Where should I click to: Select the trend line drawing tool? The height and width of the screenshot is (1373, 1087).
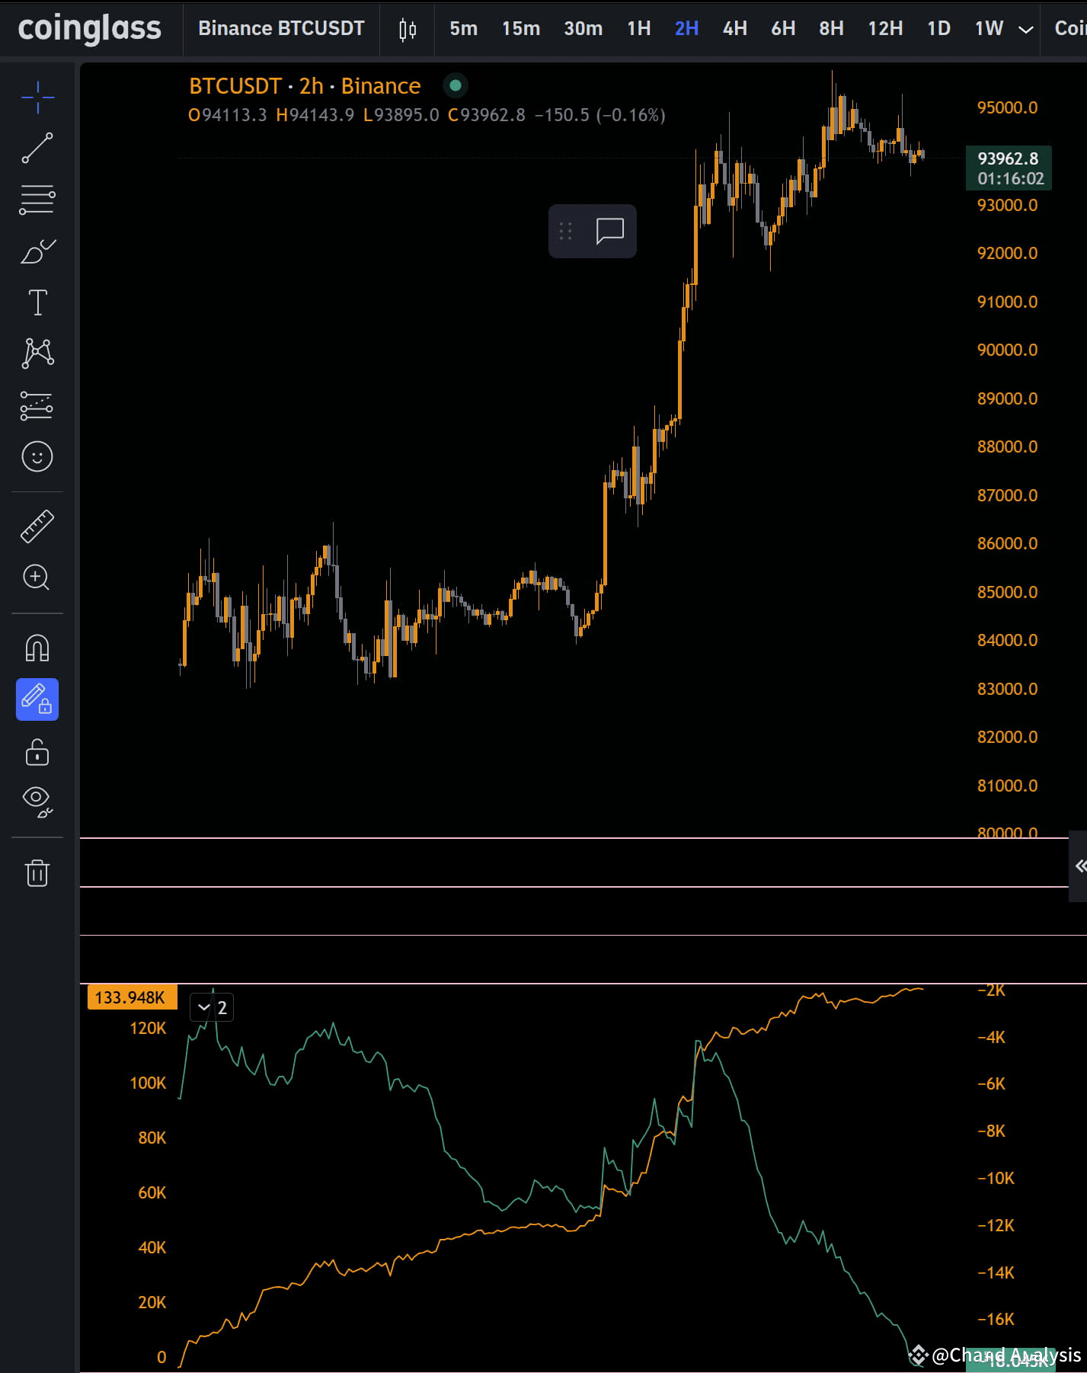(37, 148)
